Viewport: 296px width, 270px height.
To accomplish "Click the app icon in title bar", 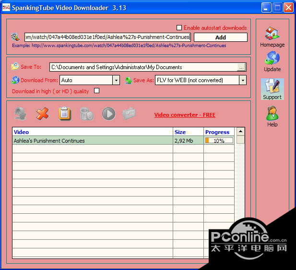I will tap(6, 8).
